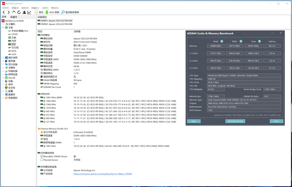Click the info icon next to Write
Screen dimensions: 292x187
[241, 41]
